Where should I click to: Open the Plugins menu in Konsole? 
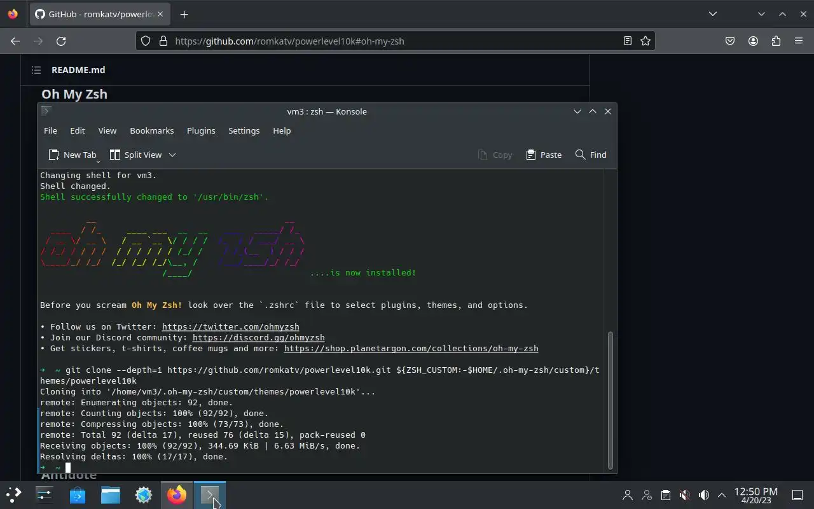tap(201, 130)
